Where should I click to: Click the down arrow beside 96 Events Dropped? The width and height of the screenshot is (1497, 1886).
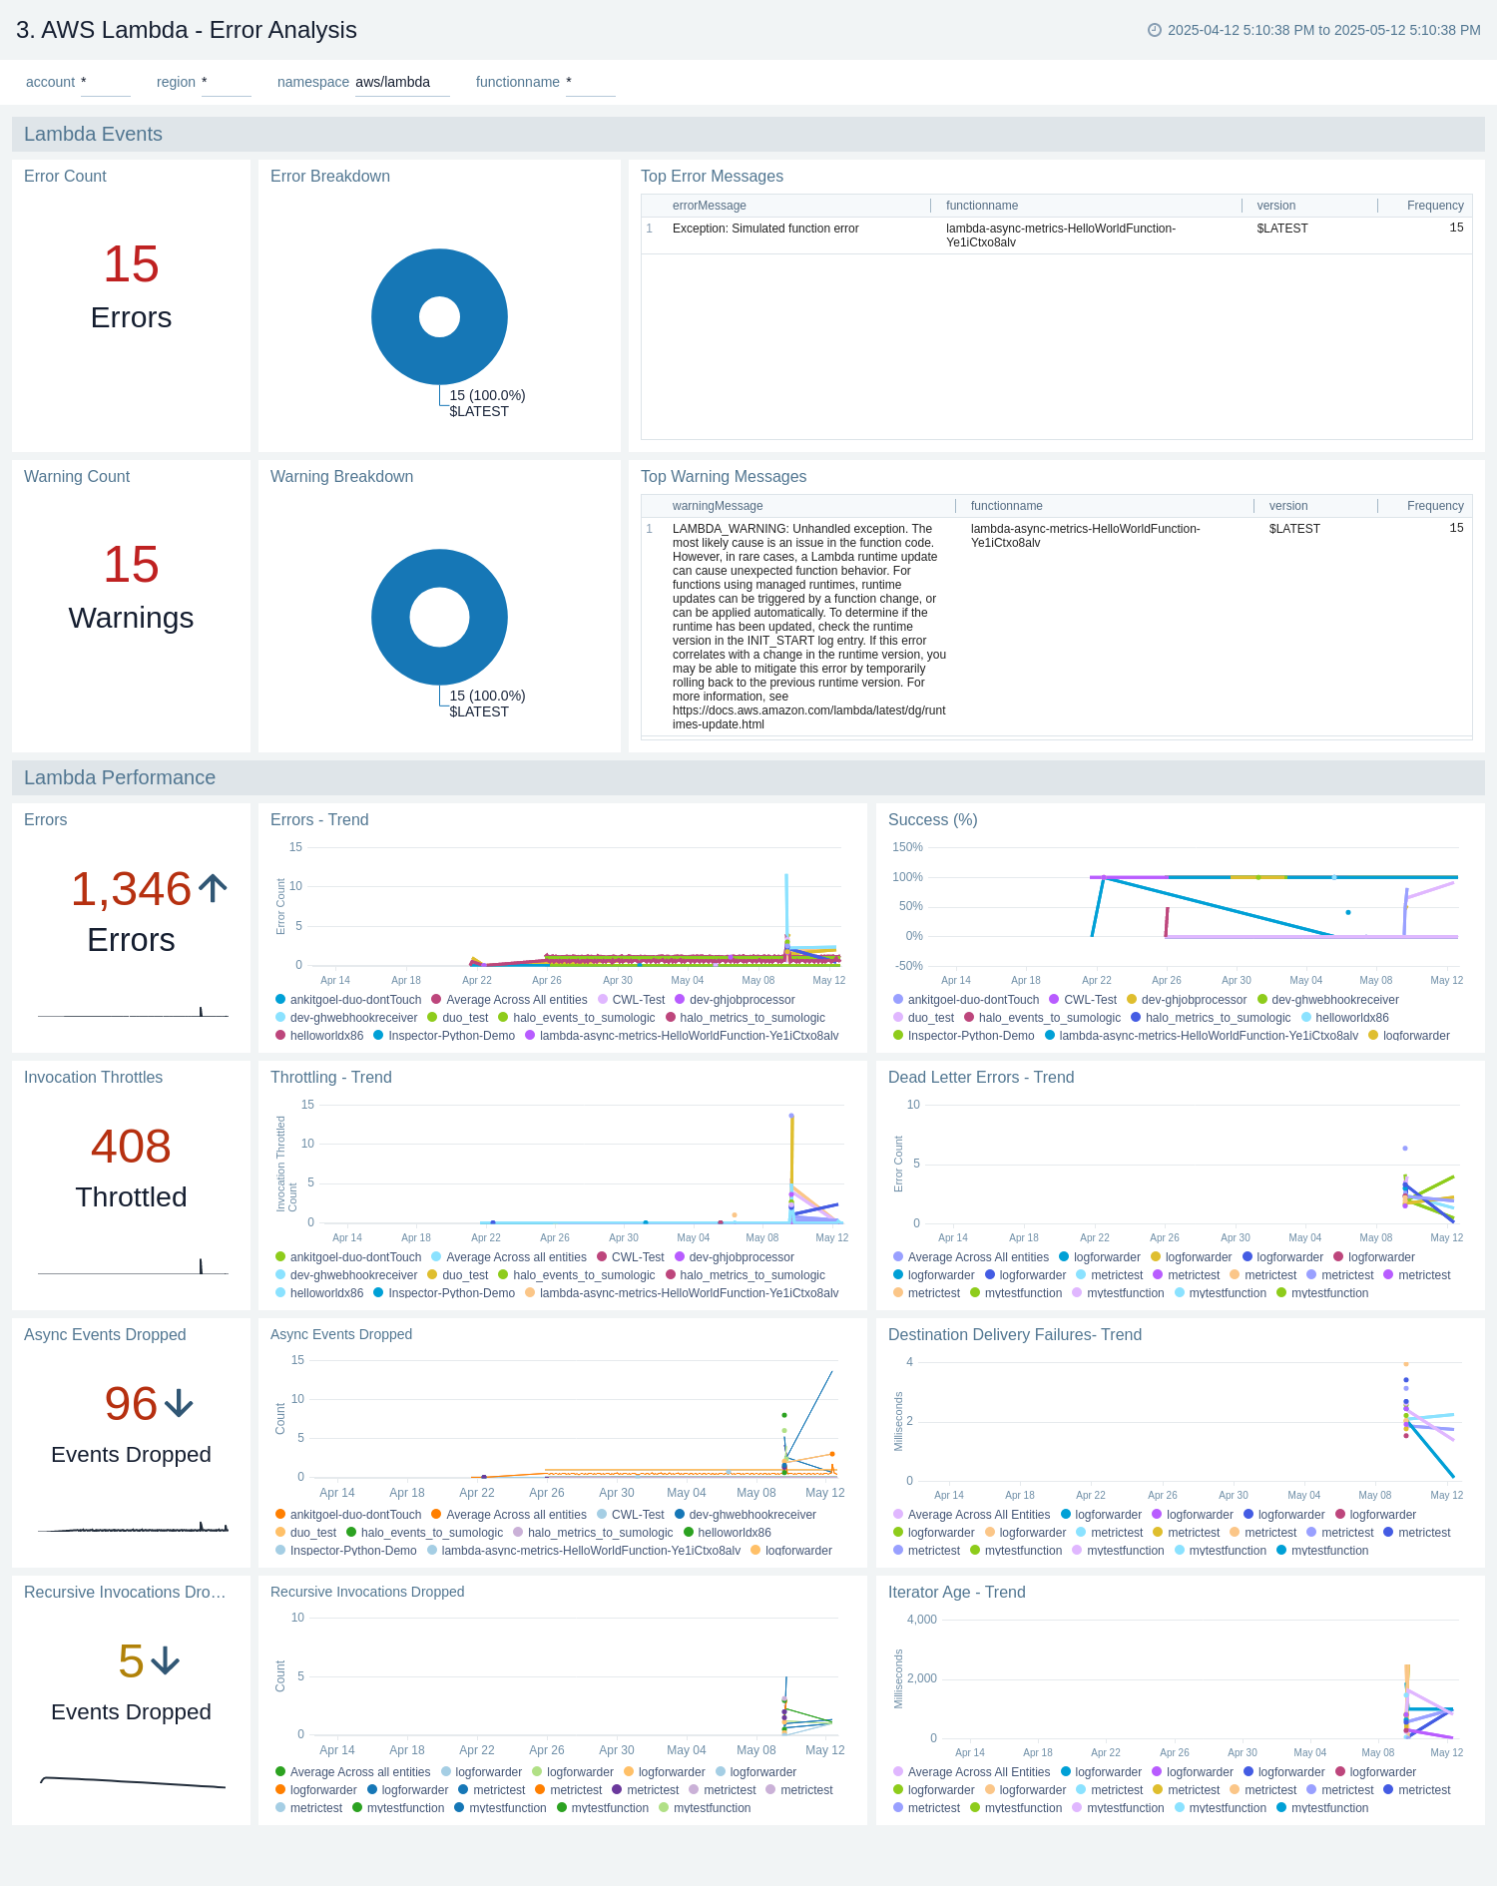180,1404
